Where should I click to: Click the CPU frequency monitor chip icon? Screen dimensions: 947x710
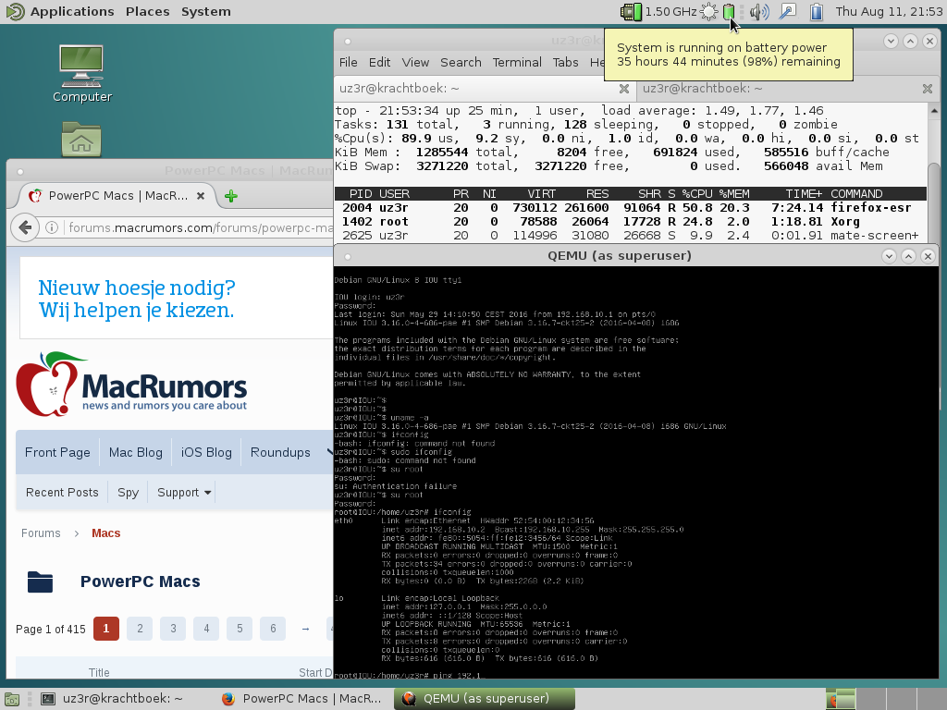631,11
